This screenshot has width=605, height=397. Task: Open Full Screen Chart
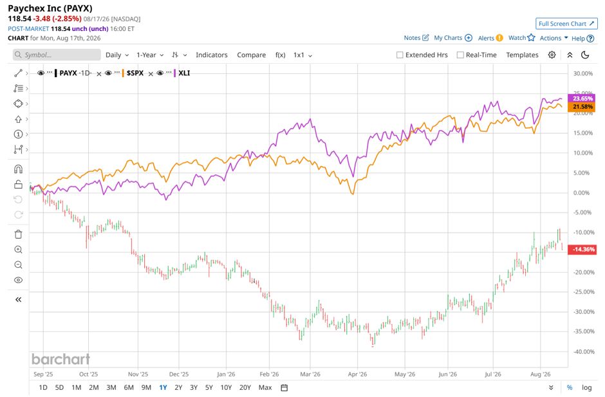pyautogui.click(x=566, y=24)
